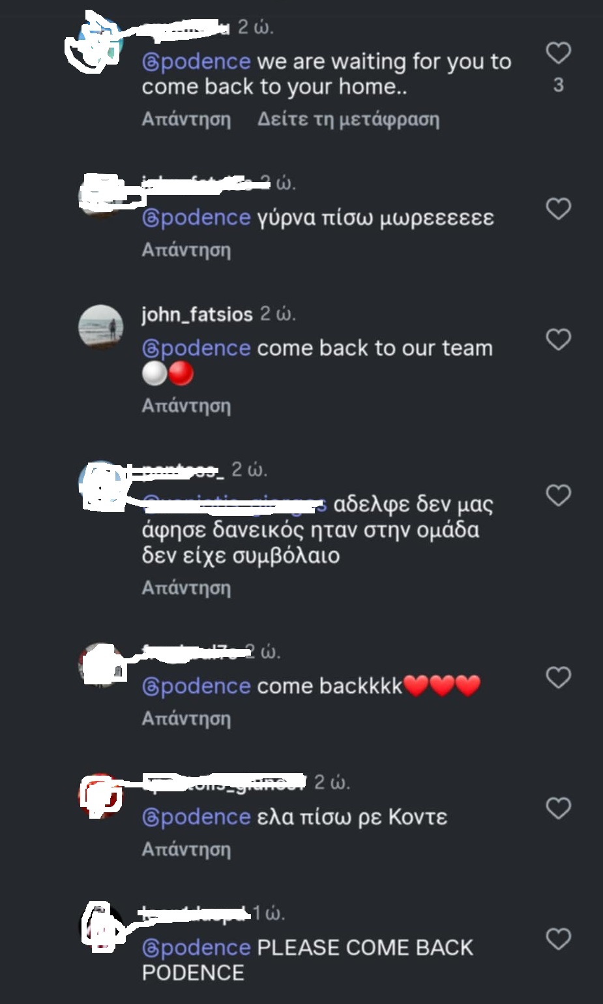Like the 'waiting for you to come back' comment
Screen dimensions: 603x1004
pos(558,53)
